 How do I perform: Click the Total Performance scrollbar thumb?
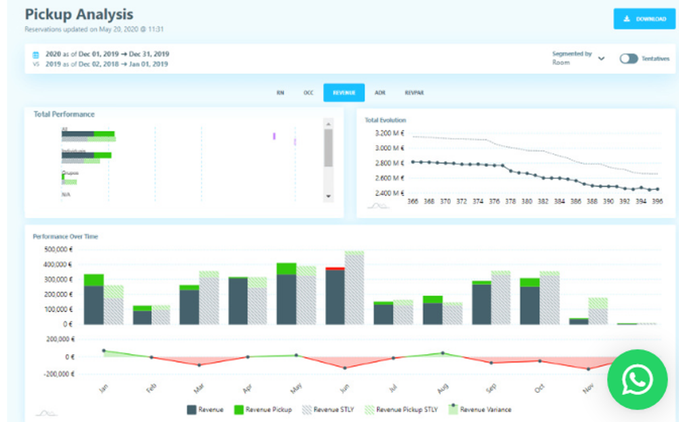pos(328,148)
